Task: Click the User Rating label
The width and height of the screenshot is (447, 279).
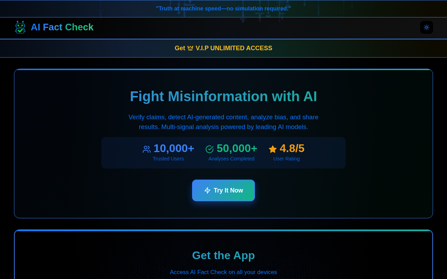Action: tap(286, 159)
